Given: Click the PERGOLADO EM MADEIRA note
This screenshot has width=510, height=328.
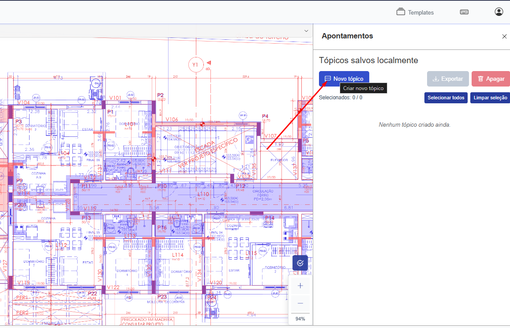Looking at the screenshot, I should point(147,319).
